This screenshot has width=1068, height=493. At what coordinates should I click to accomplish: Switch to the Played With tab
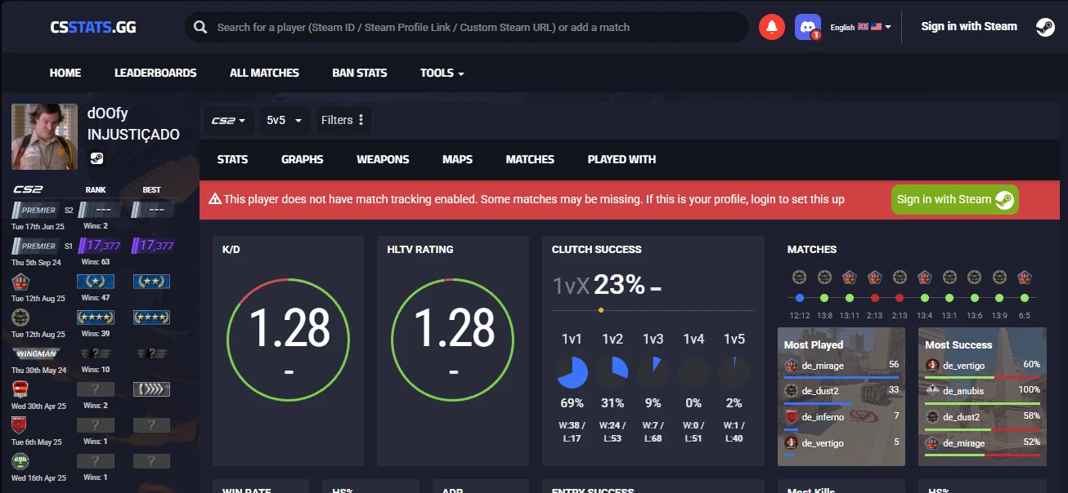pos(621,159)
